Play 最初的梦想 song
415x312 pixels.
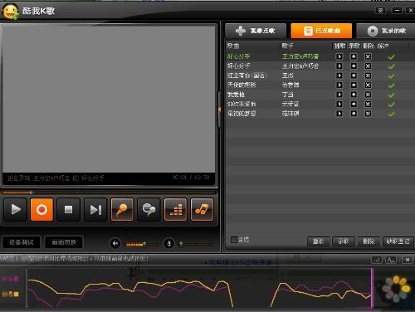coord(339,114)
